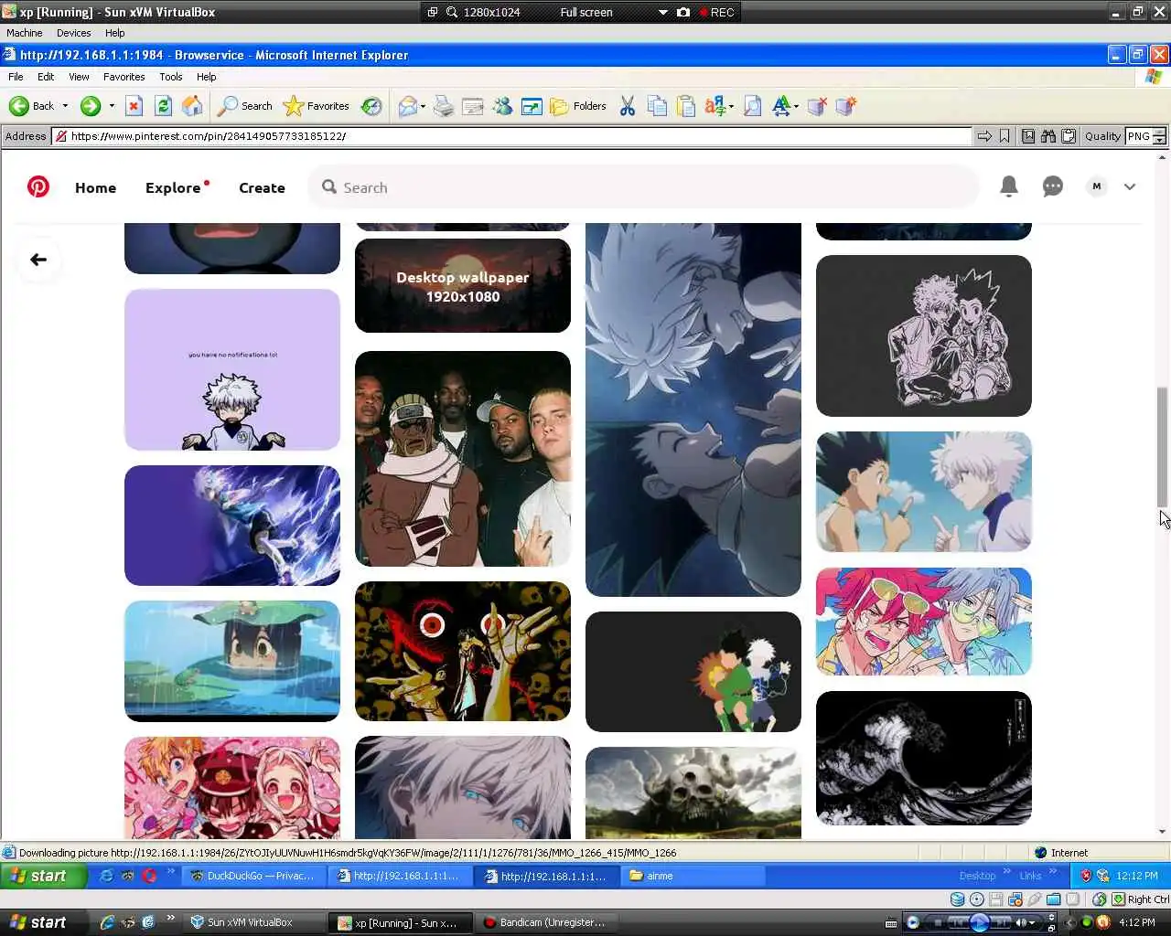1171x936 pixels.
Task: Open the IE Edit menu
Action: point(46,77)
